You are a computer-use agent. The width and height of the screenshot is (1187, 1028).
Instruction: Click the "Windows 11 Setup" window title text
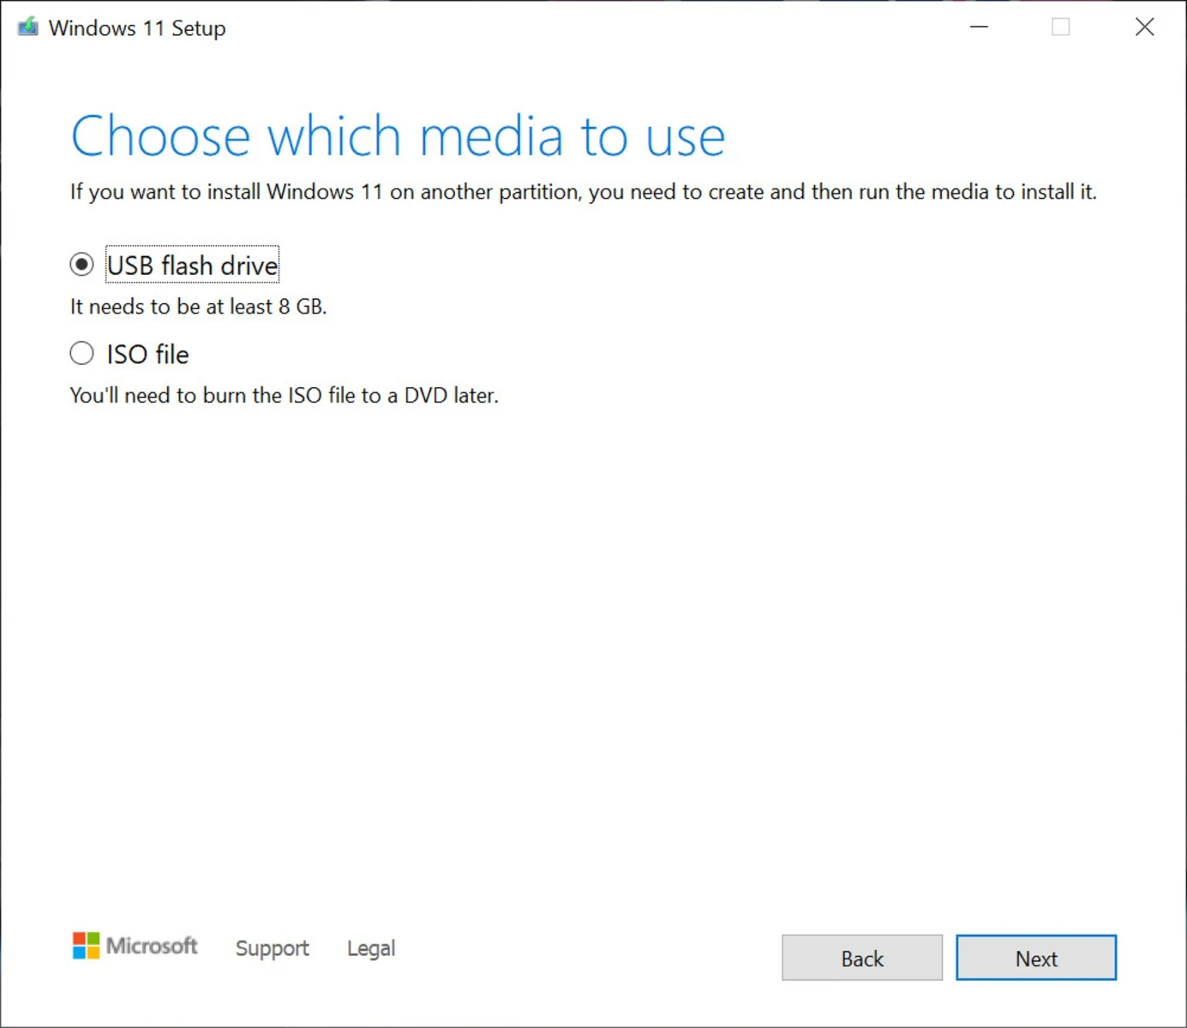pyautogui.click(x=137, y=28)
